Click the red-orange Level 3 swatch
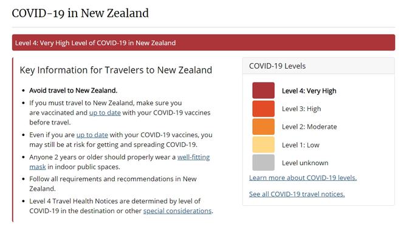The height and width of the screenshot is (235, 401). (x=264, y=109)
